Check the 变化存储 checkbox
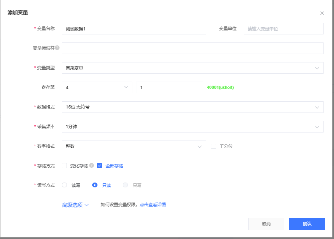The image size is (334, 239). tap(65, 166)
